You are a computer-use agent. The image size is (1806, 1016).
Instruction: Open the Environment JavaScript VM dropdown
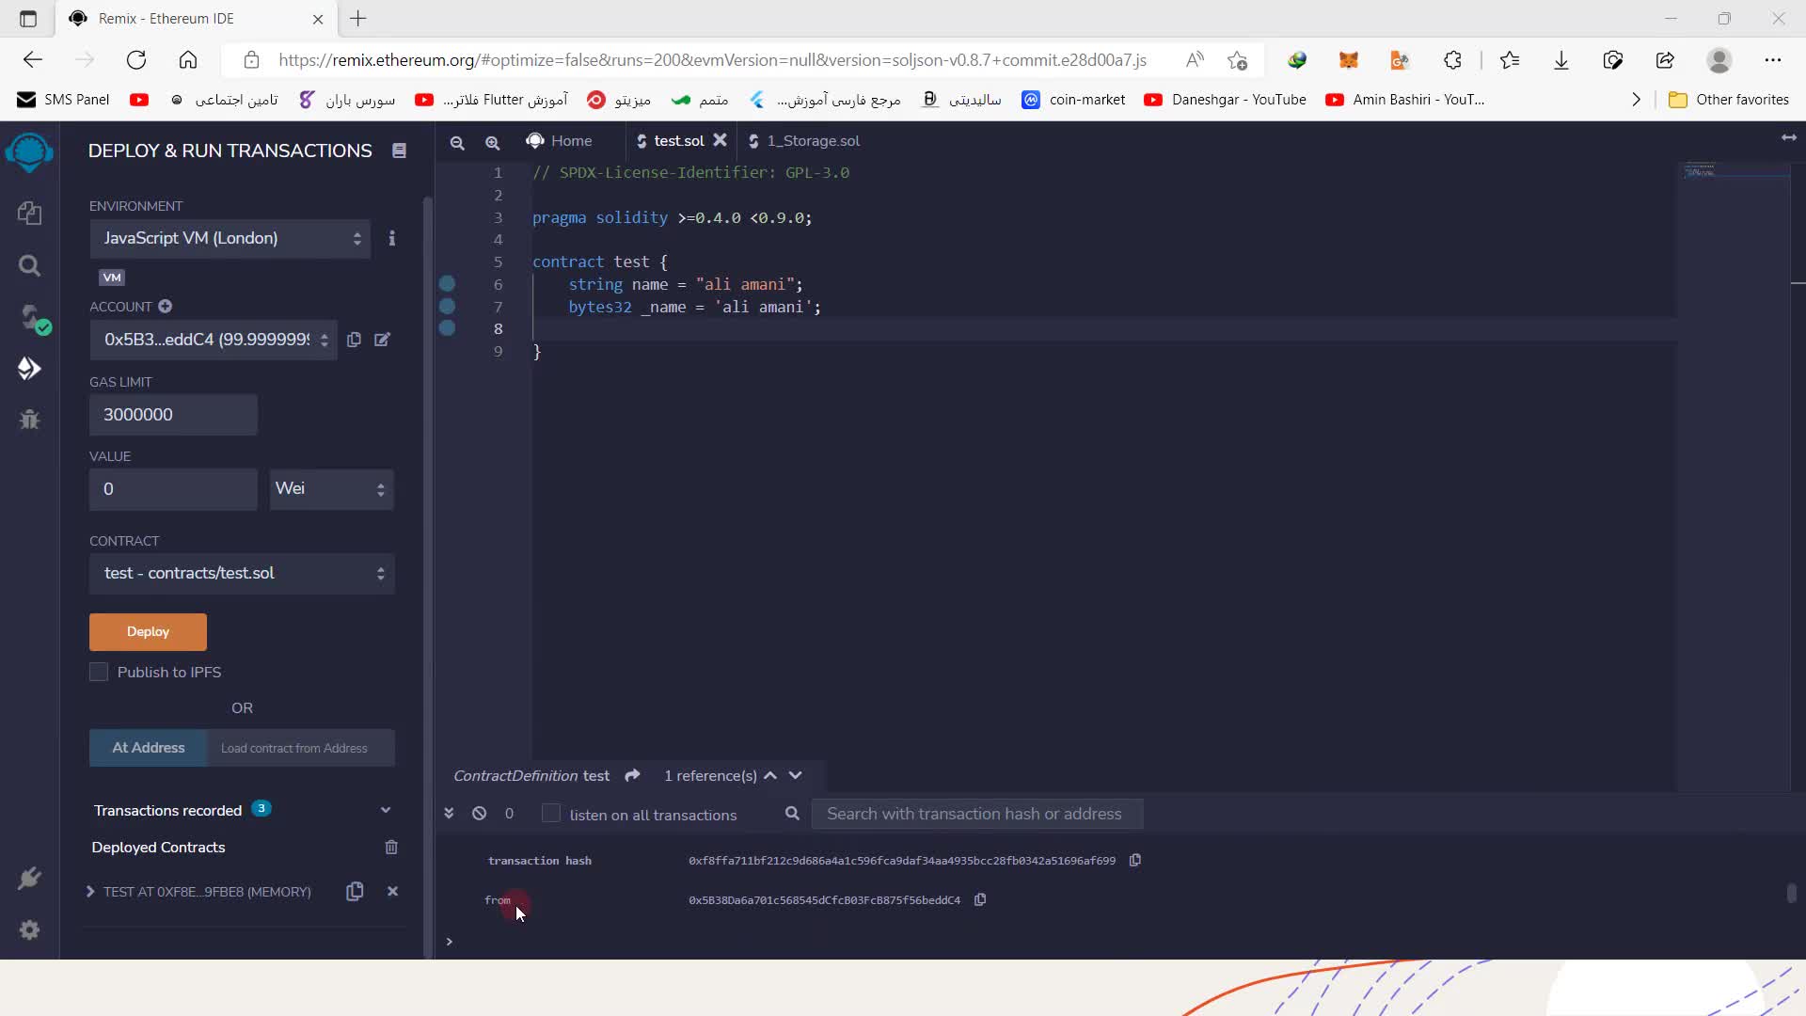(x=230, y=239)
